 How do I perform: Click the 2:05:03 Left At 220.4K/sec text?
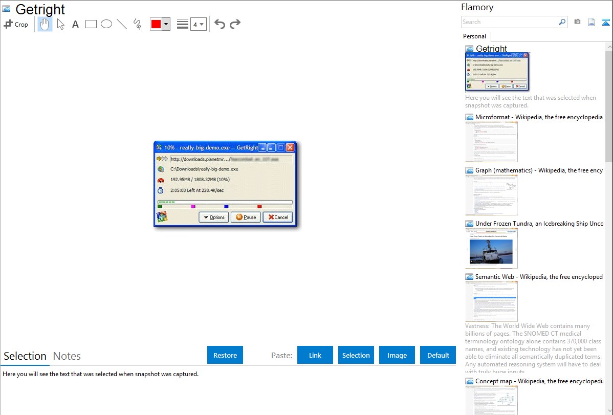197,190
